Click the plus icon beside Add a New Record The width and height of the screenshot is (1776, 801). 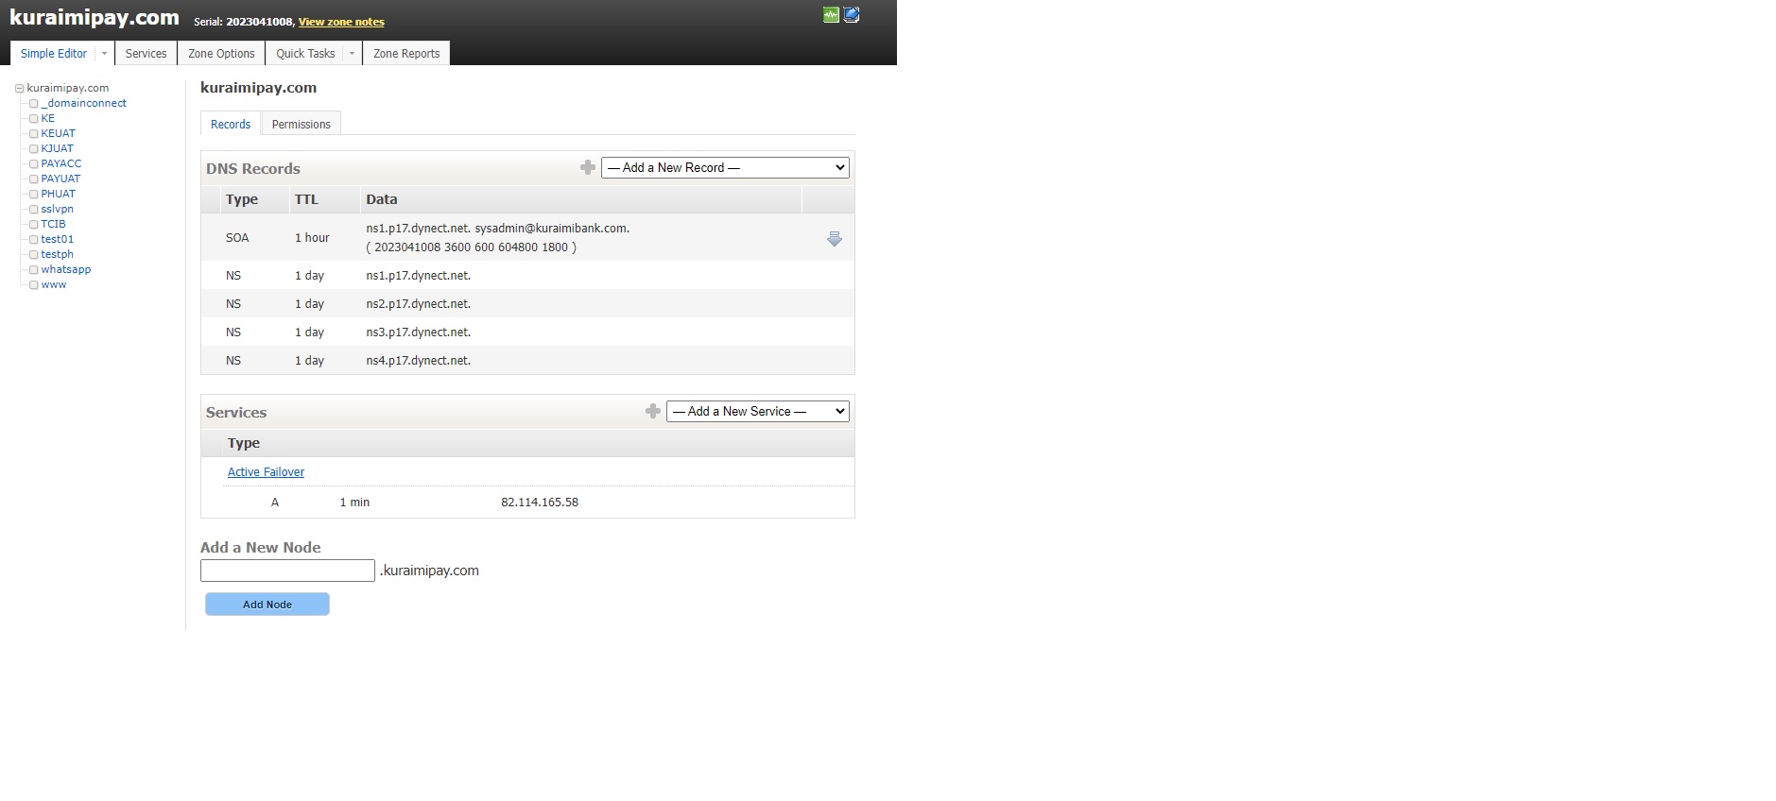point(588,167)
